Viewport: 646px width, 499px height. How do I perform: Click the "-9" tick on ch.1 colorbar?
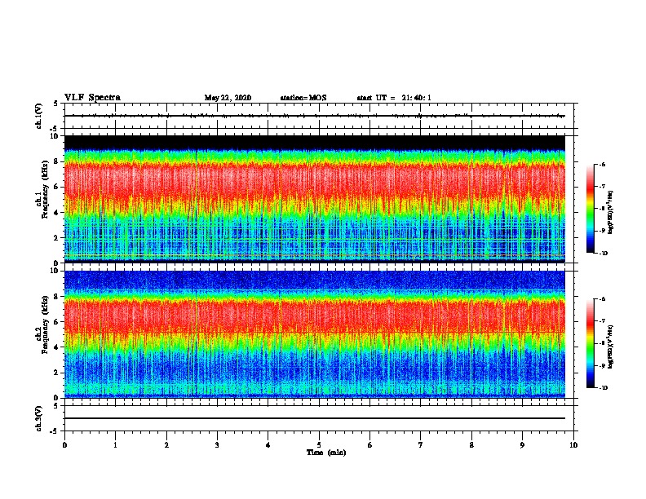coord(602,231)
